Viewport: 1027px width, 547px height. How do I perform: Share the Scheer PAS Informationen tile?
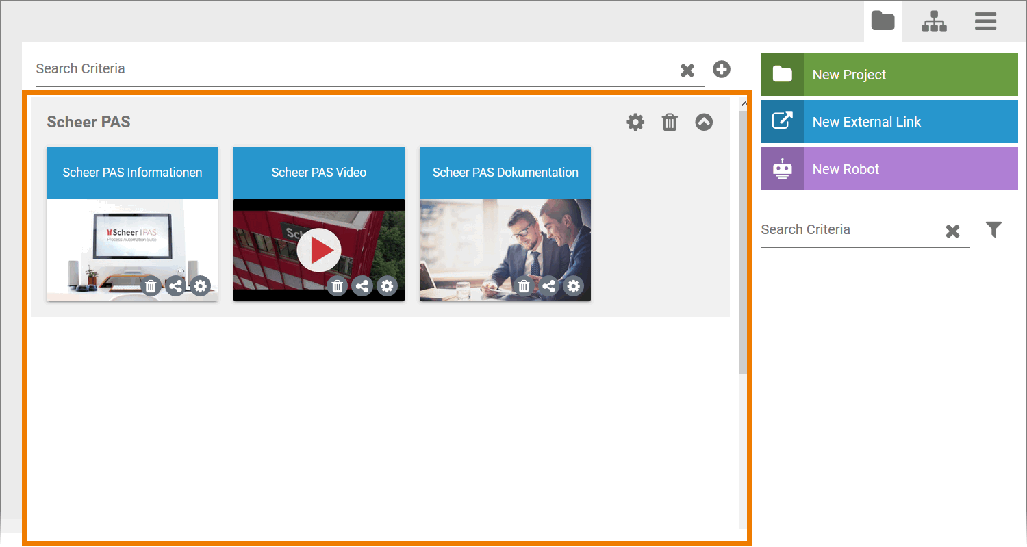tap(176, 286)
